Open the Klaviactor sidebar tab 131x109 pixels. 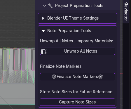point(126,11)
